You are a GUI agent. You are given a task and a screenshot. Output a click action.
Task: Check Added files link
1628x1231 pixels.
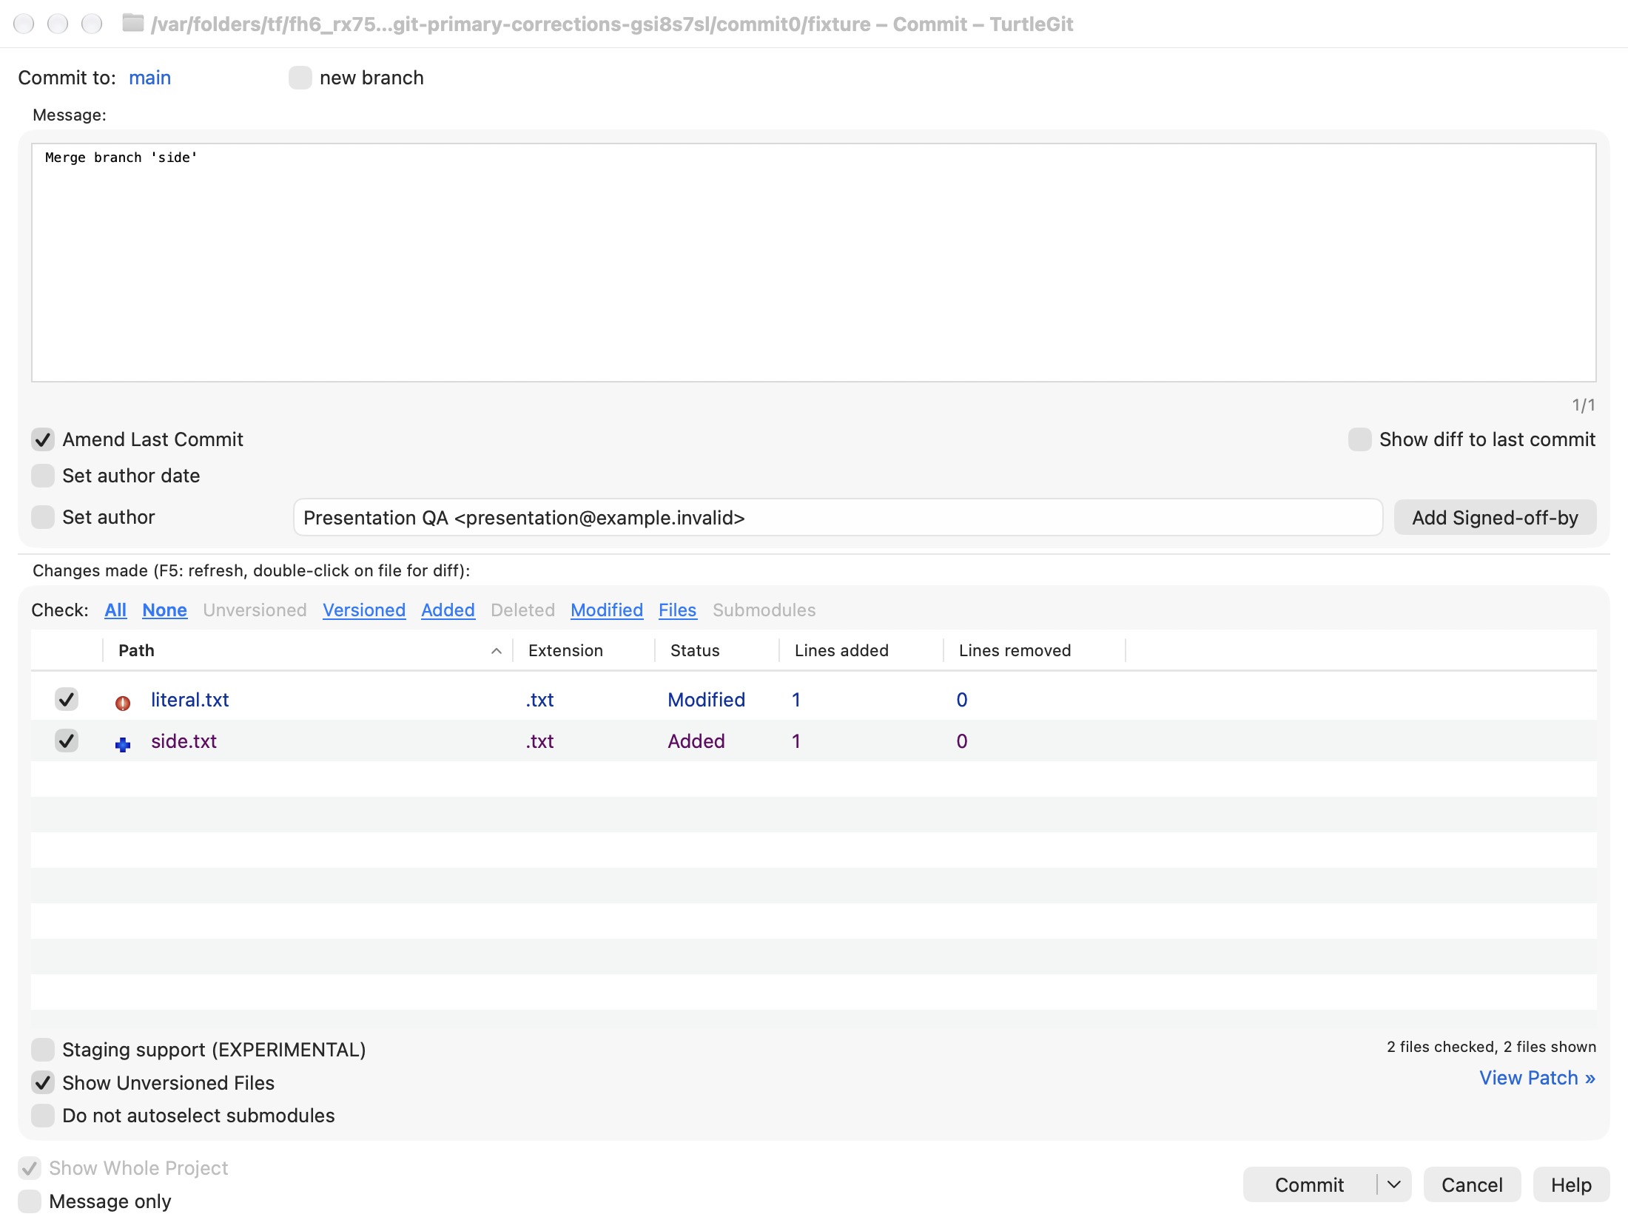tap(448, 610)
